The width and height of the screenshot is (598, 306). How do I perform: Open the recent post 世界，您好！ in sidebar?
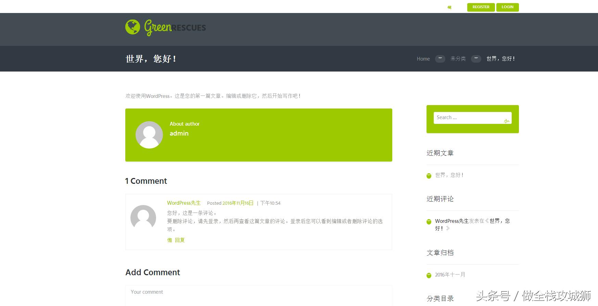click(x=449, y=175)
